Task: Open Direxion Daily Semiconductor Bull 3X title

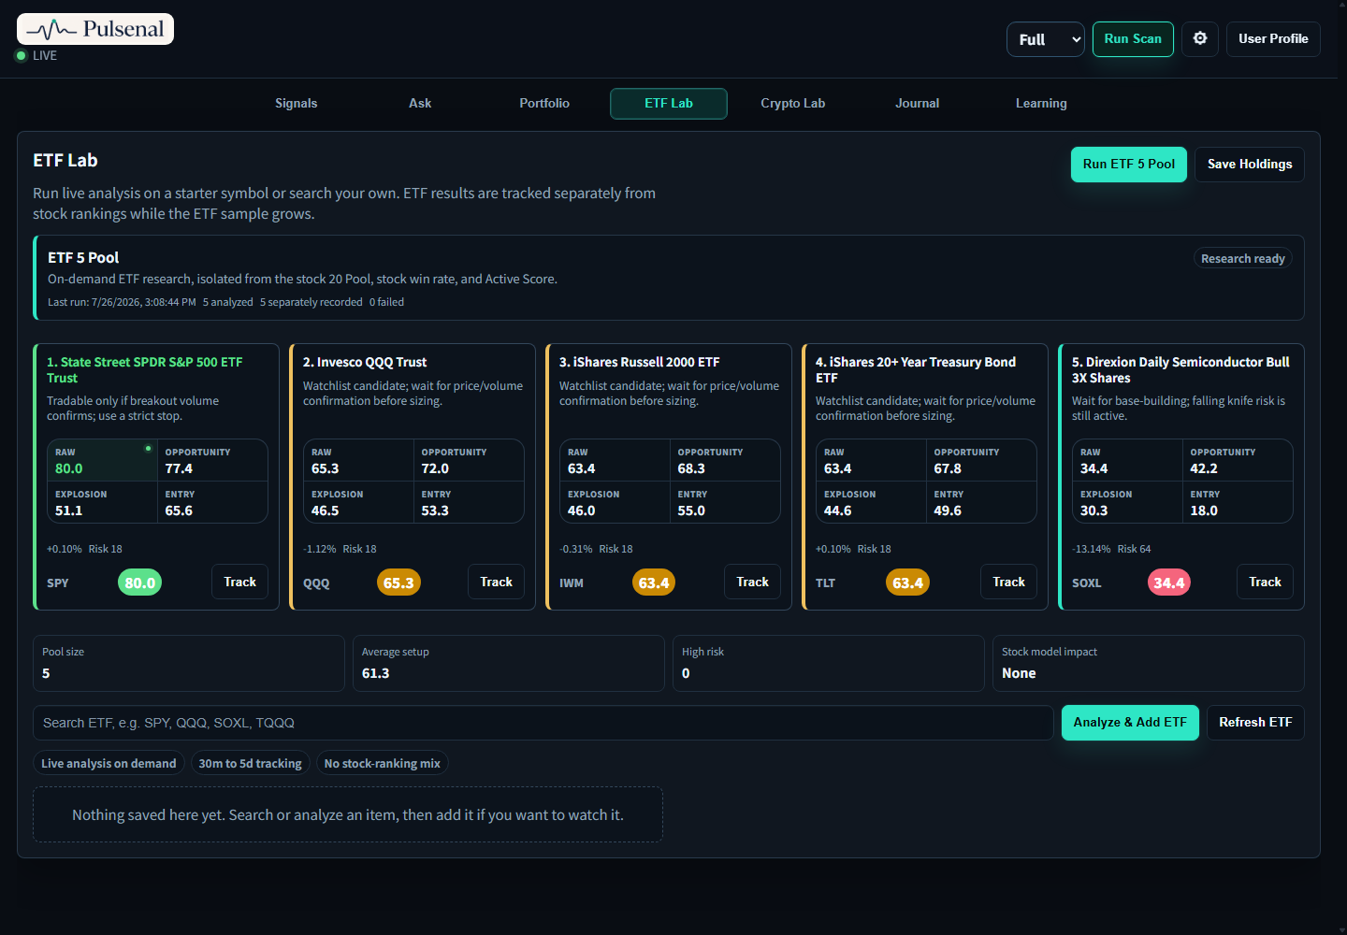Action: [1180, 370]
